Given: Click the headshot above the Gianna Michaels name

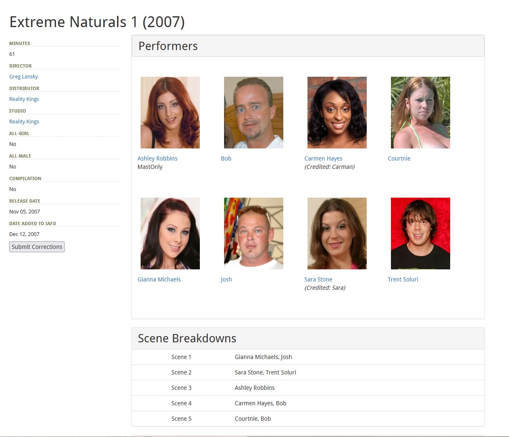Looking at the screenshot, I should tap(170, 234).
